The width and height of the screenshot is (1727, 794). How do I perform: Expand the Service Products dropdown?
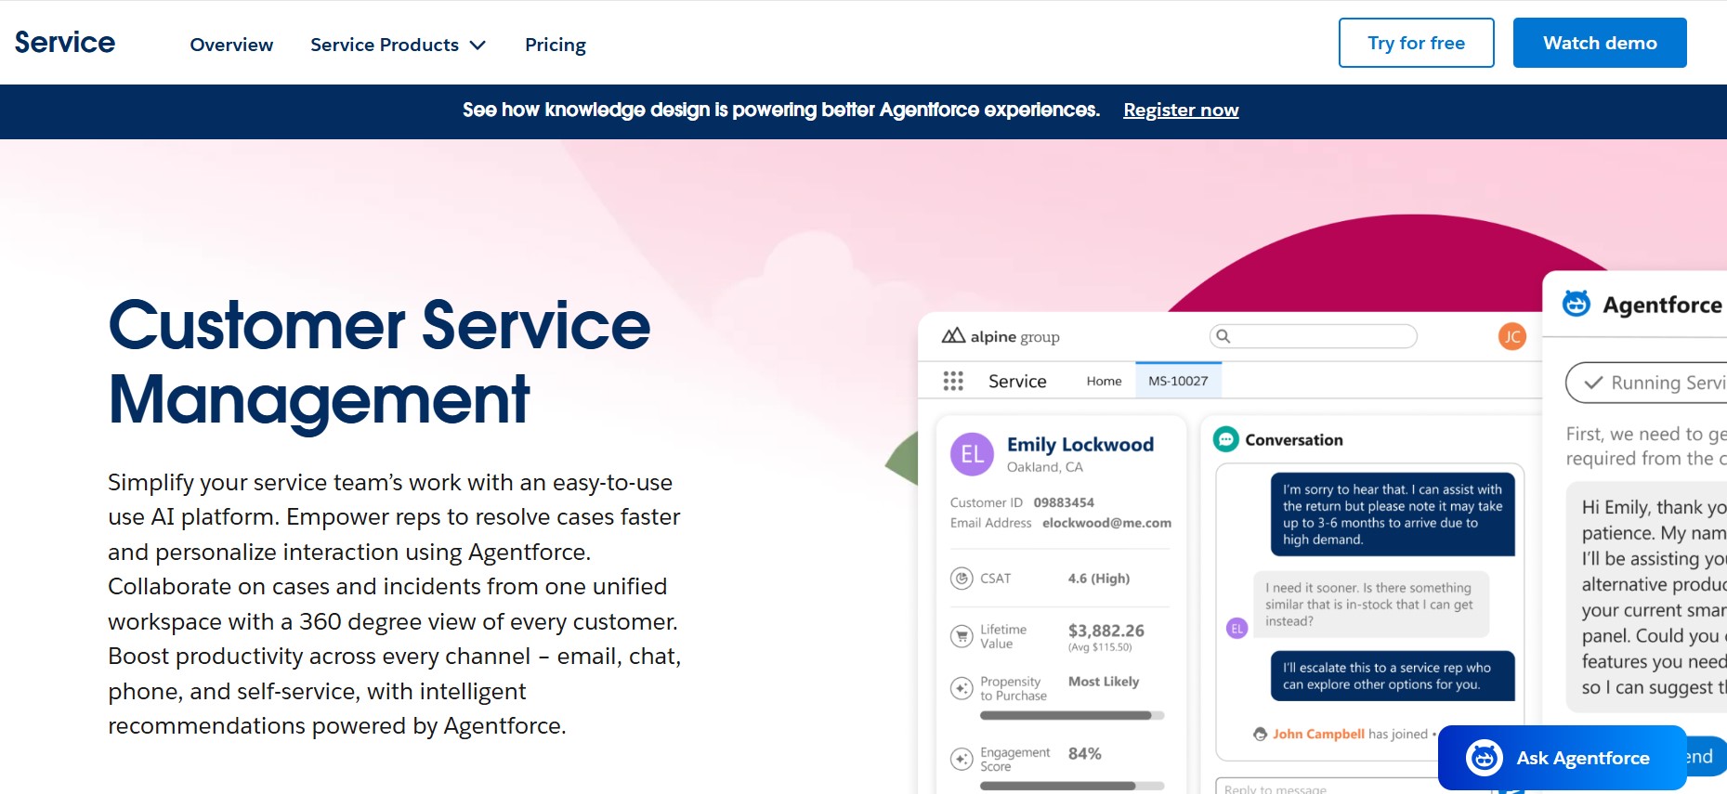tap(398, 45)
